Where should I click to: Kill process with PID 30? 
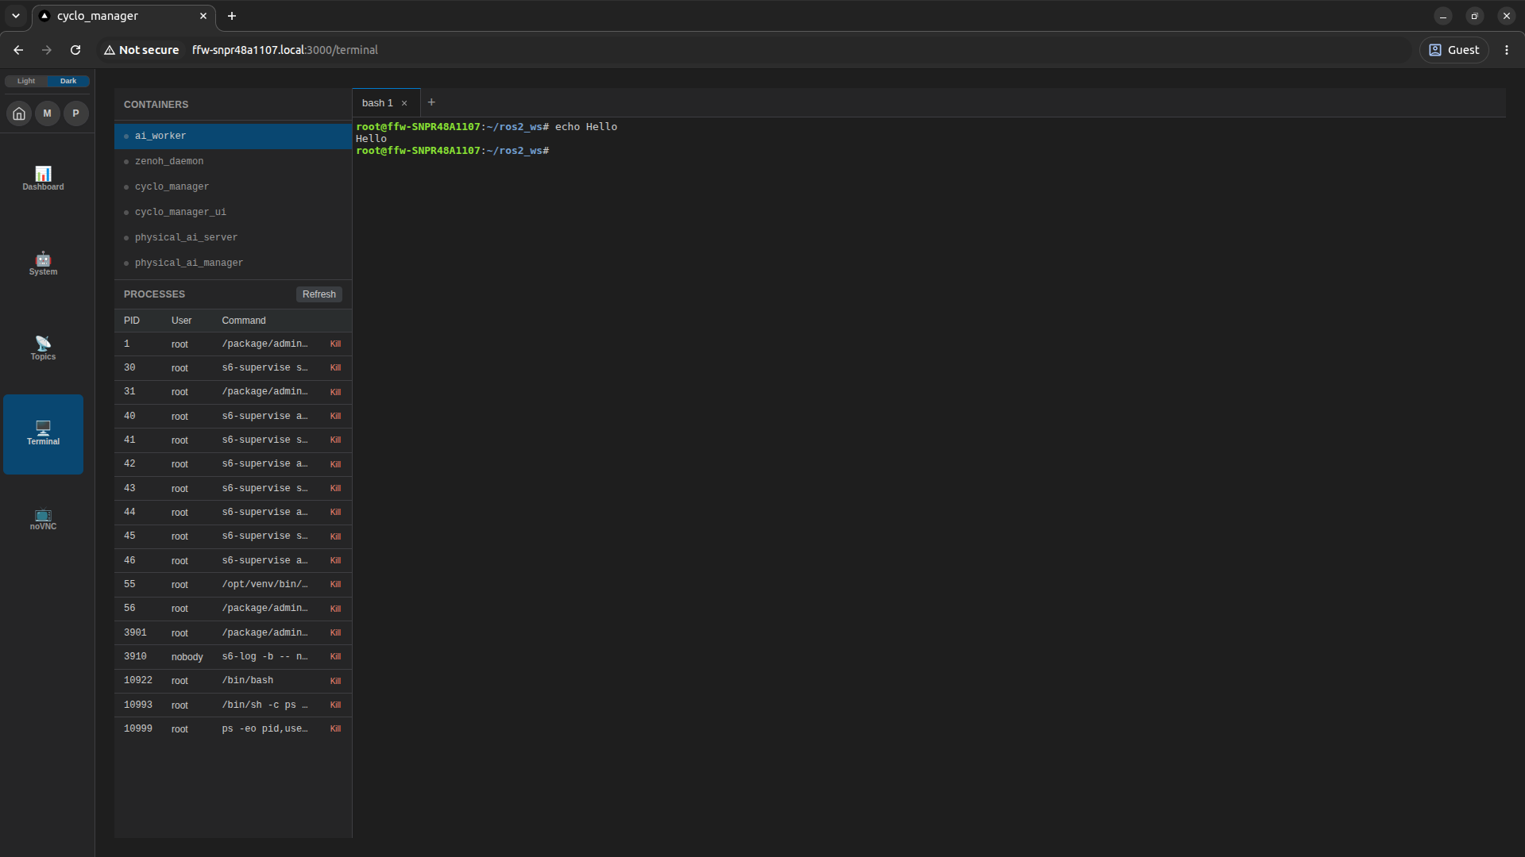335,368
